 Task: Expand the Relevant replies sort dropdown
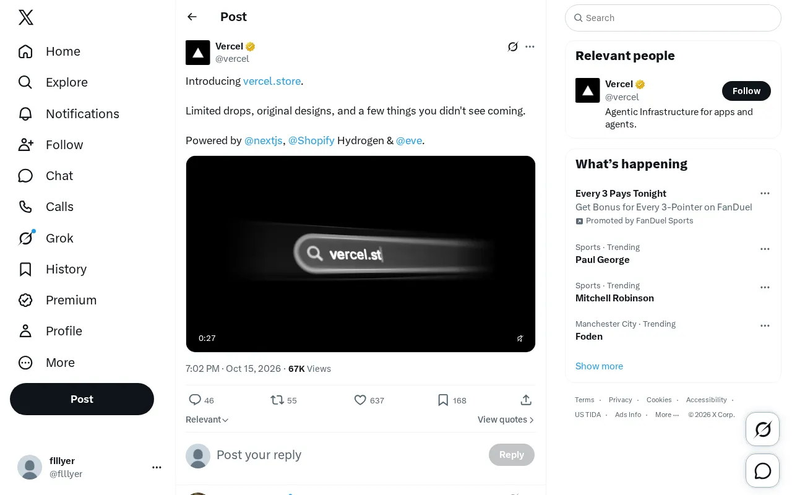click(x=207, y=420)
